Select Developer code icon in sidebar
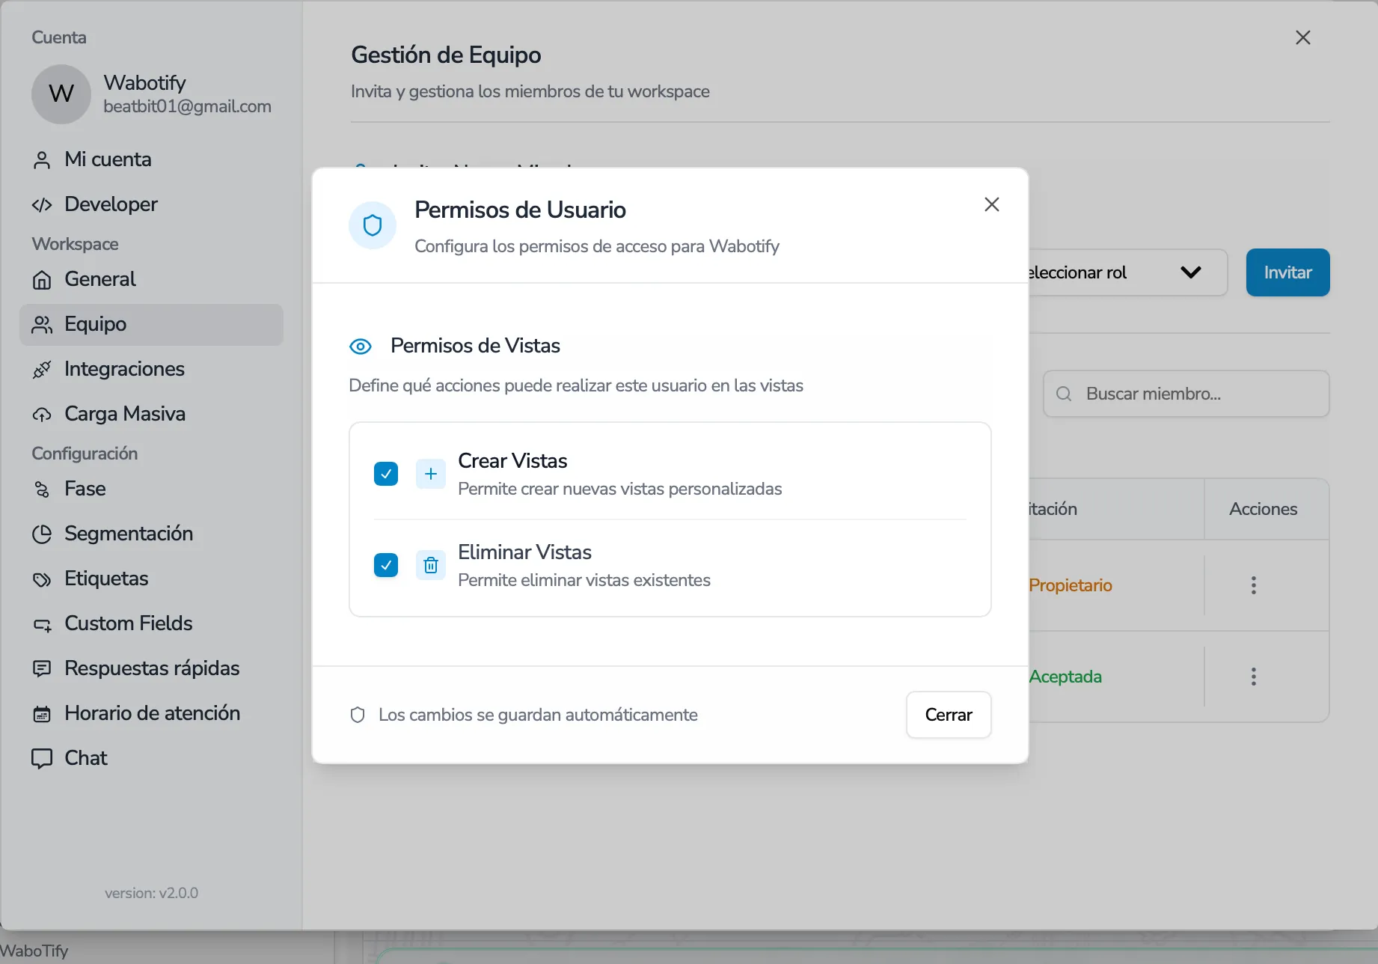The width and height of the screenshot is (1378, 964). (x=42, y=205)
